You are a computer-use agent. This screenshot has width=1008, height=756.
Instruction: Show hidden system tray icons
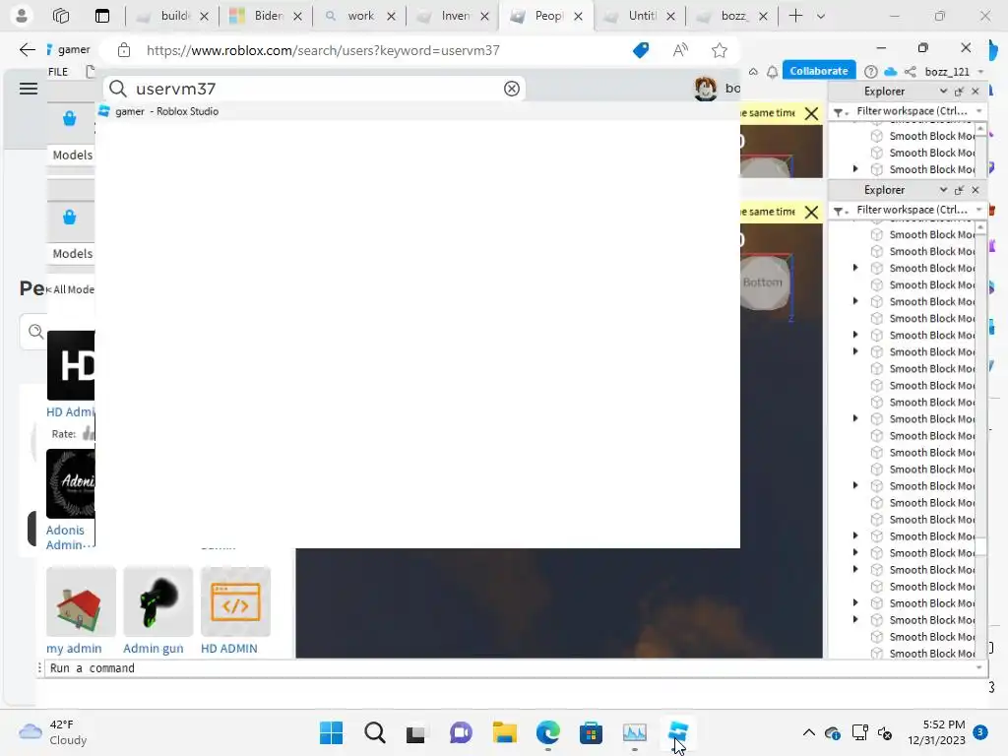[809, 732]
